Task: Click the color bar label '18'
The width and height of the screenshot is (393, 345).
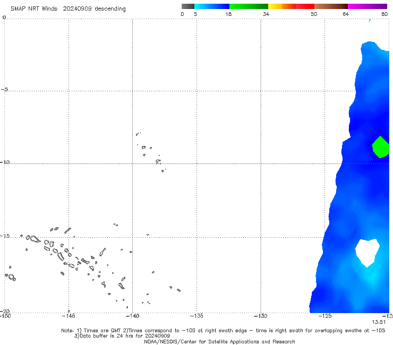Action: coord(228,14)
